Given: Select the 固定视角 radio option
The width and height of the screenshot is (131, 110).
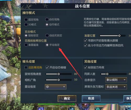Looking at the screenshot, I should tap(26, 19).
